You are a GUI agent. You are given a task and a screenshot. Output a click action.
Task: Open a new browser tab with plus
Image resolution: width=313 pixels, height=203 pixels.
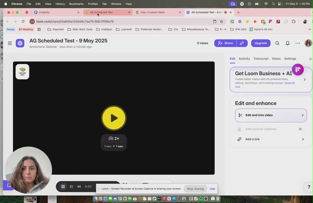click(x=238, y=12)
